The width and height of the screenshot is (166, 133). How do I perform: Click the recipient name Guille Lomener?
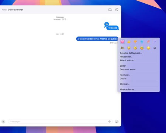pos(15,10)
